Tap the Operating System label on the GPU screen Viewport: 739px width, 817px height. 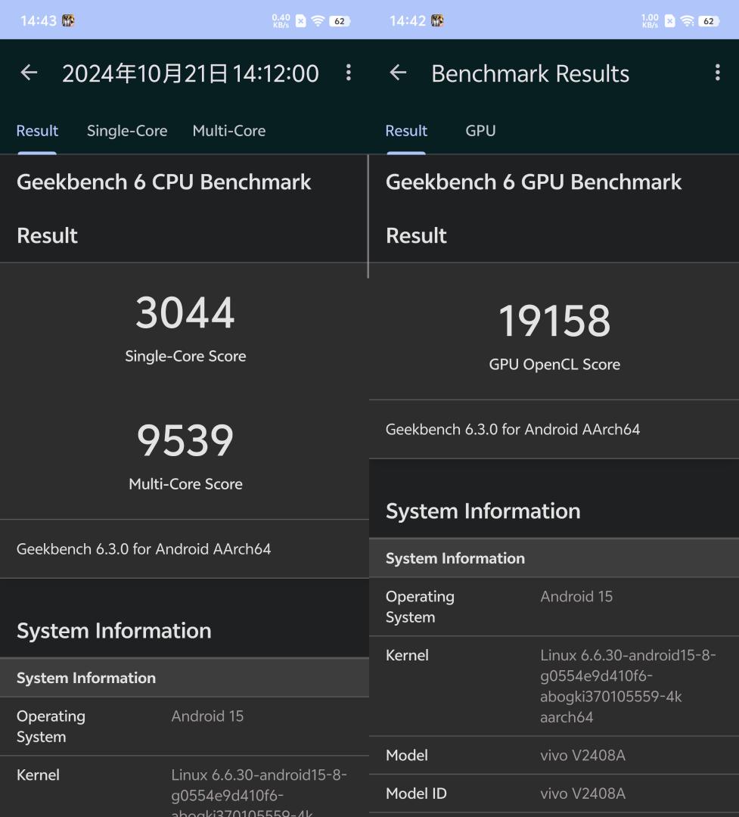pos(420,607)
